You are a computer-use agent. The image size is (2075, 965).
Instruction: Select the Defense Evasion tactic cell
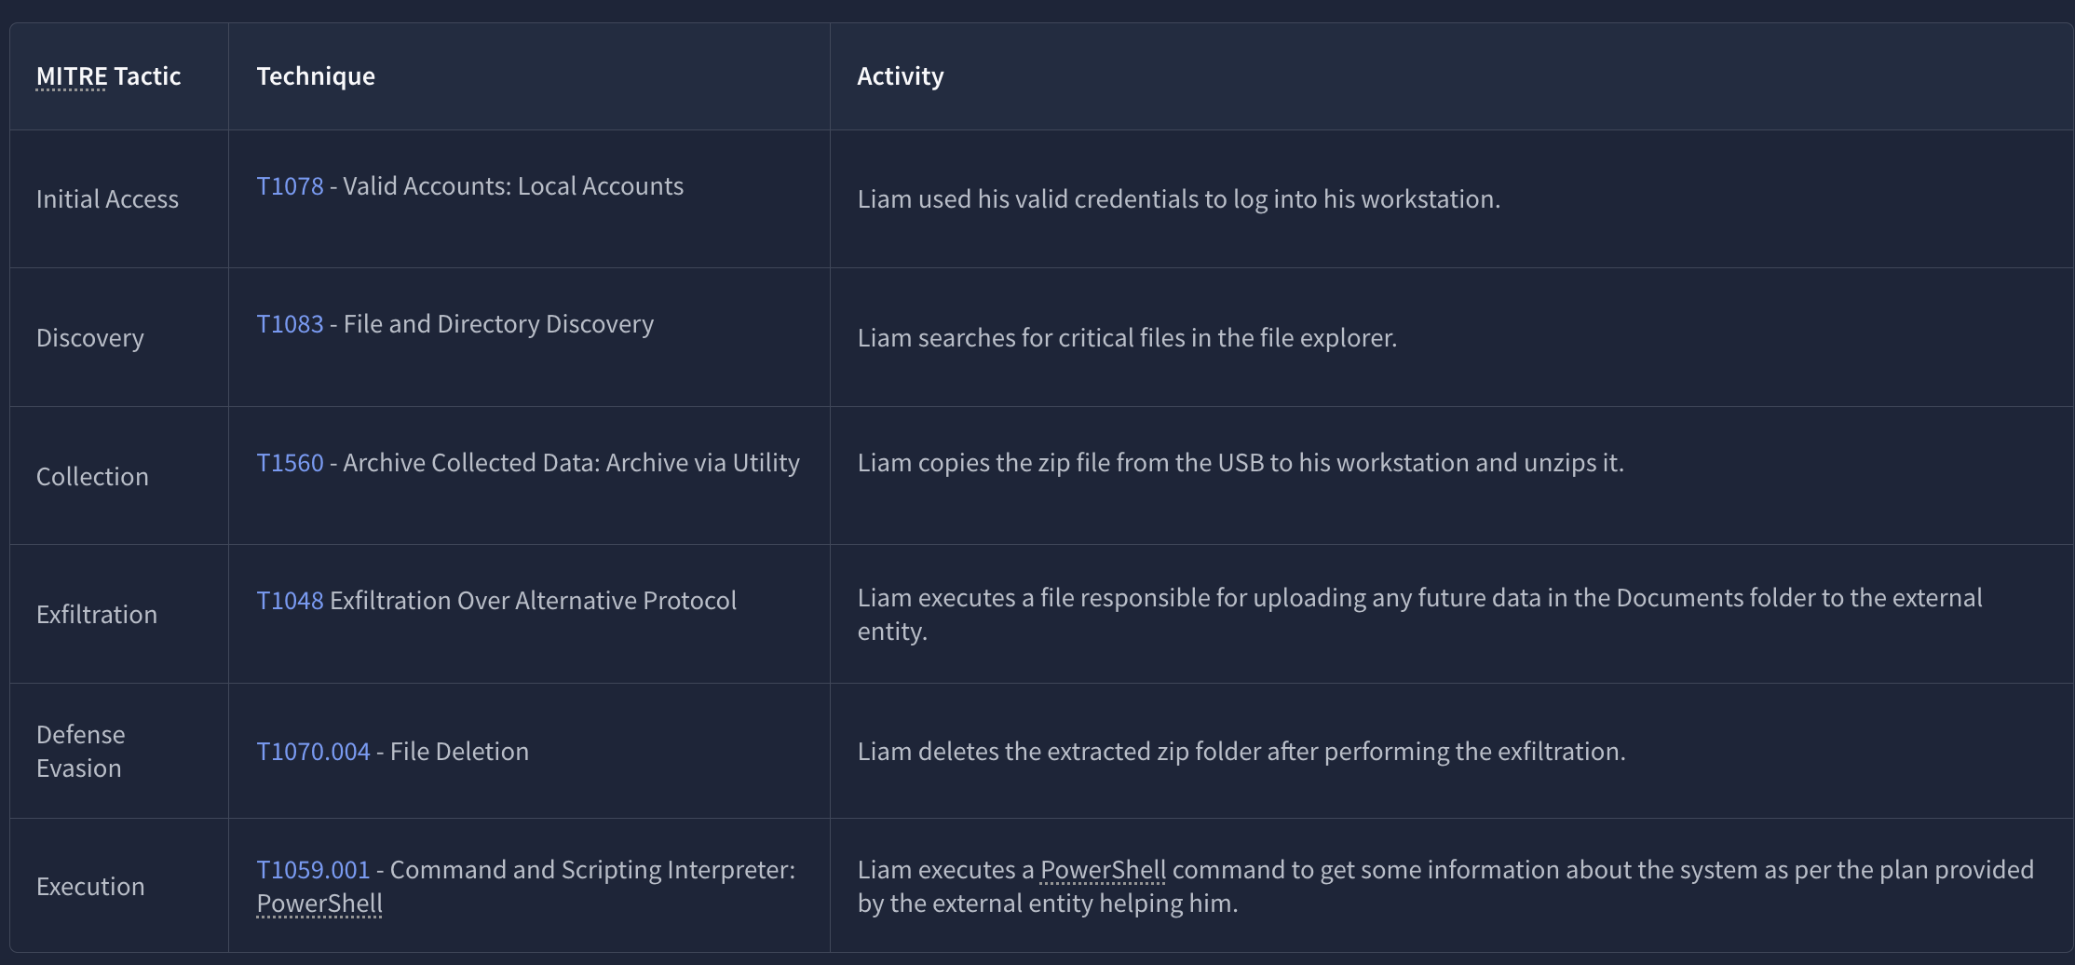pyautogui.click(x=80, y=752)
